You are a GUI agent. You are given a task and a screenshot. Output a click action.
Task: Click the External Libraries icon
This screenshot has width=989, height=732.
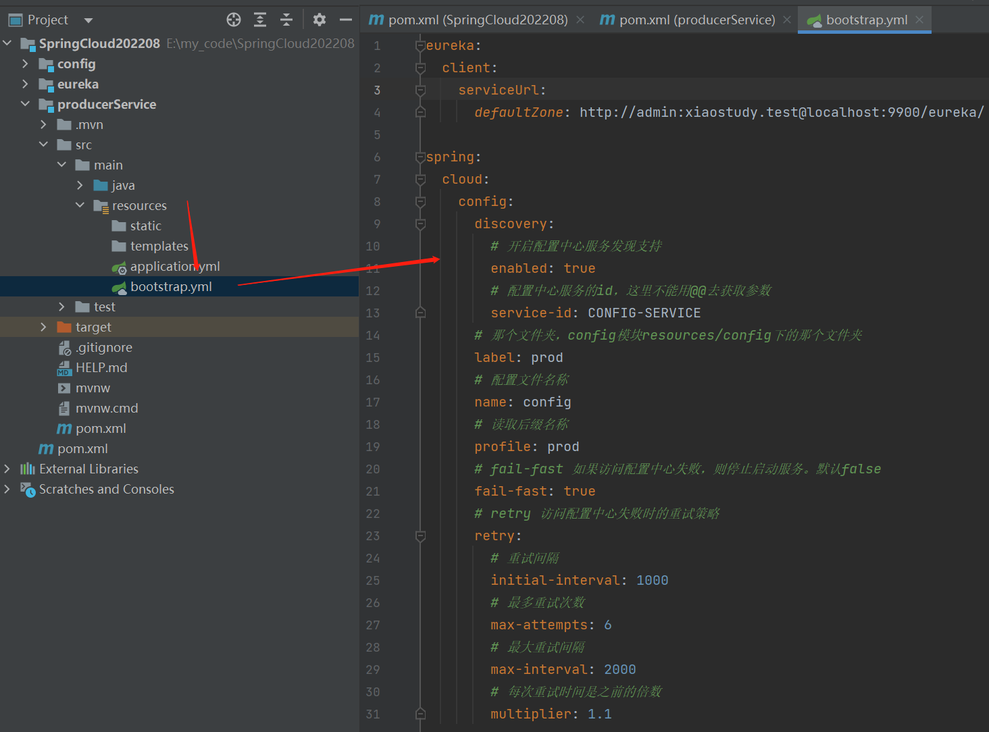pos(28,469)
